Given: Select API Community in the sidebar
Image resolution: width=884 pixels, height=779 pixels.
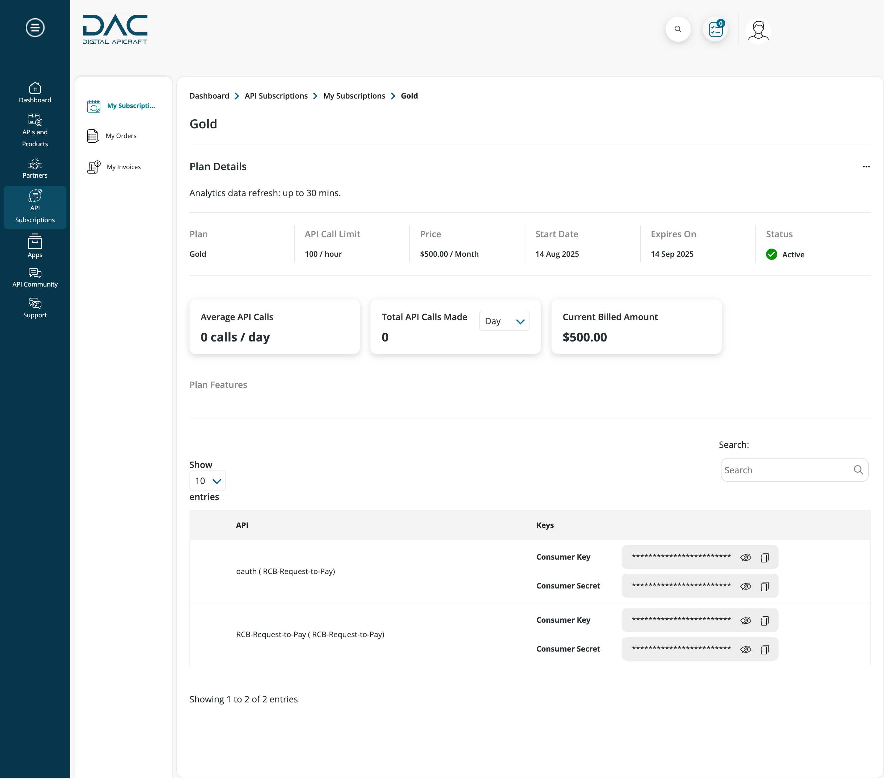Looking at the screenshot, I should (35, 278).
